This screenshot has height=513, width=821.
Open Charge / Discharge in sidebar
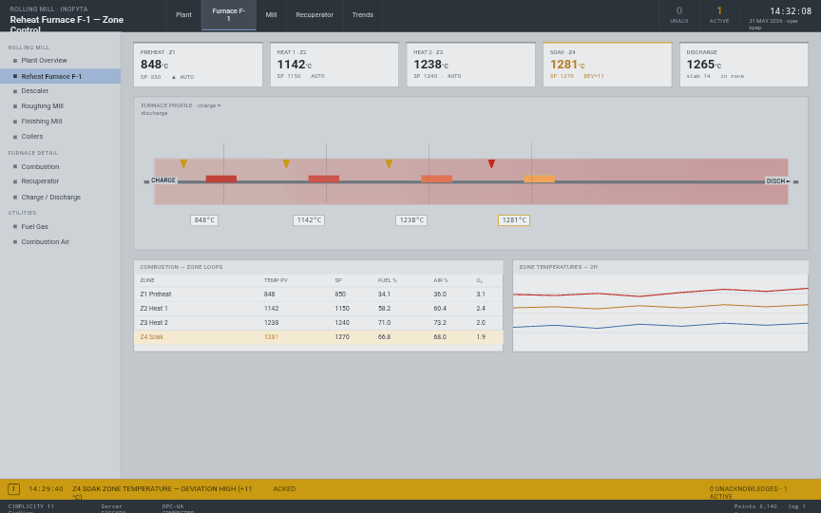click(60, 198)
